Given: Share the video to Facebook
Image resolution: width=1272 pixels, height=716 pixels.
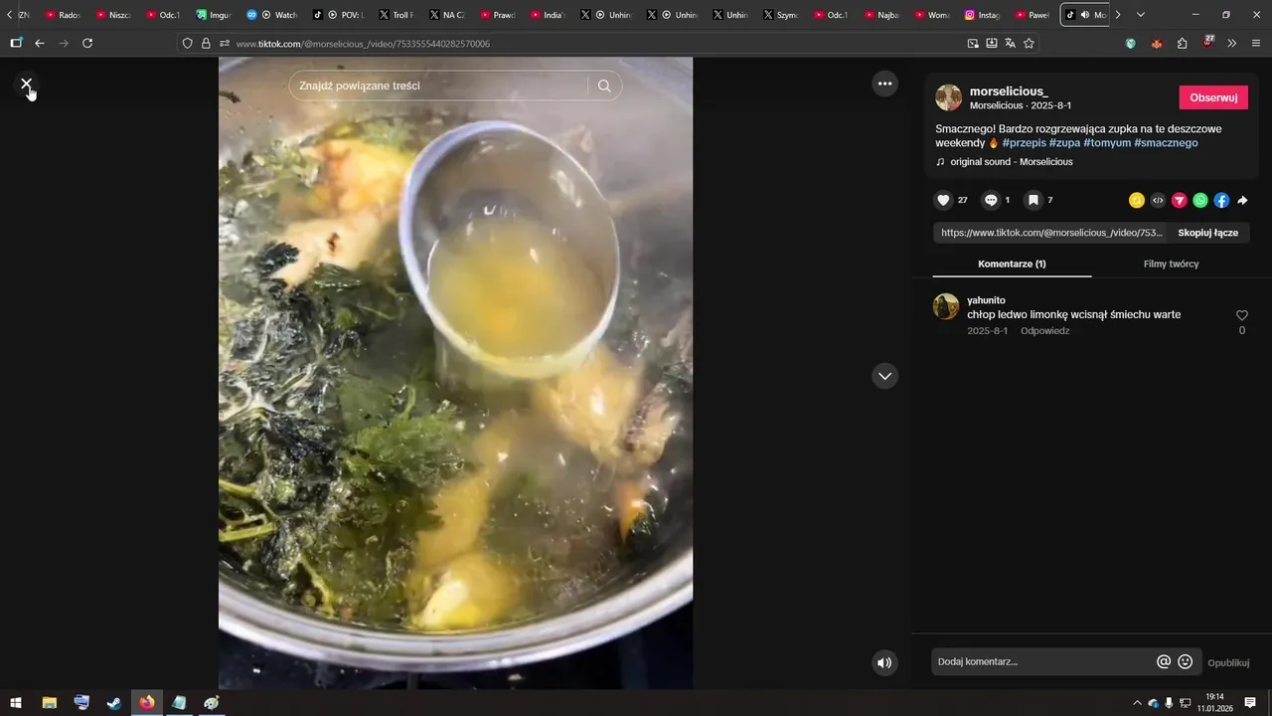Looking at the screenshot, I should point(1221,200).
